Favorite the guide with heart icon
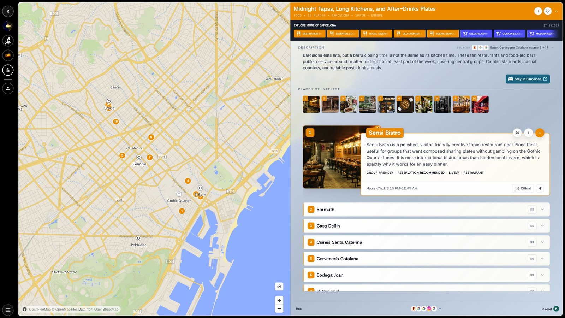The image size is (565, 318). click(x=548, y=11)
